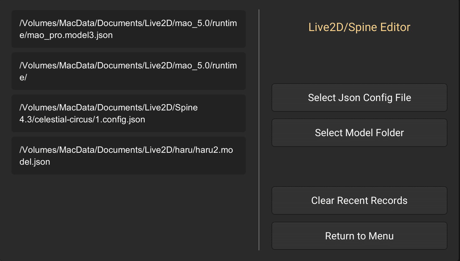460x261 pixels.
Task: Return to Menu
Action: coord(359,236)
